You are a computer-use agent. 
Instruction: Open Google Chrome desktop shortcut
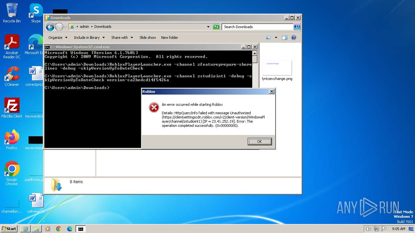12,173
